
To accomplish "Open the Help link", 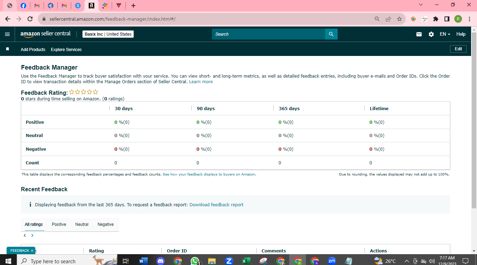I will pyautogui.click(x=461, y=34).
